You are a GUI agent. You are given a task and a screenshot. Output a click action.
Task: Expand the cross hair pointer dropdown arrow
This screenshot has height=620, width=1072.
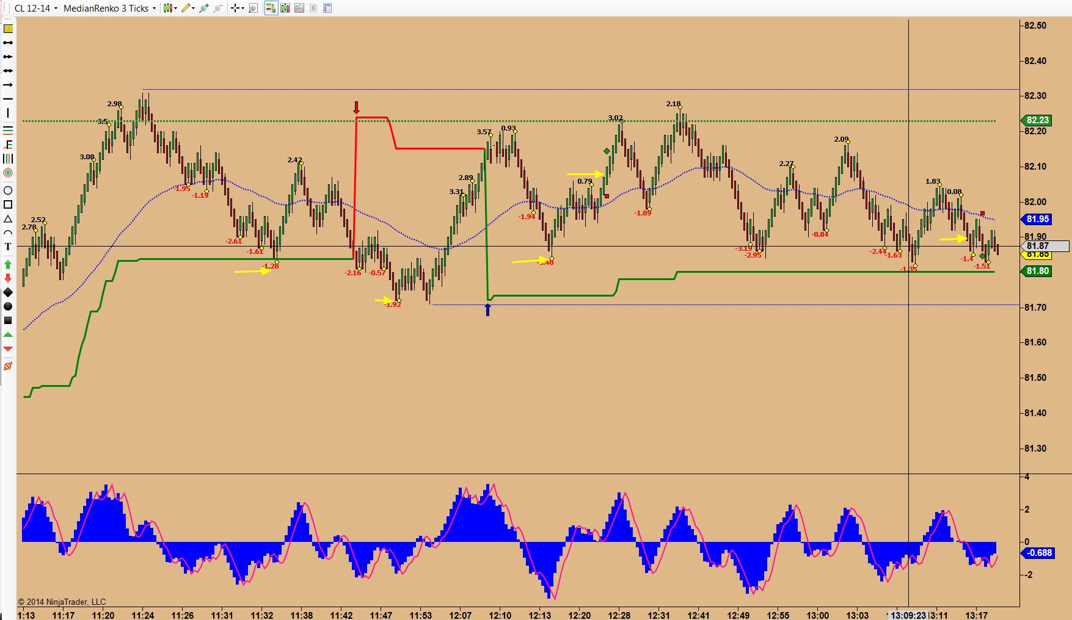[242, 8]
